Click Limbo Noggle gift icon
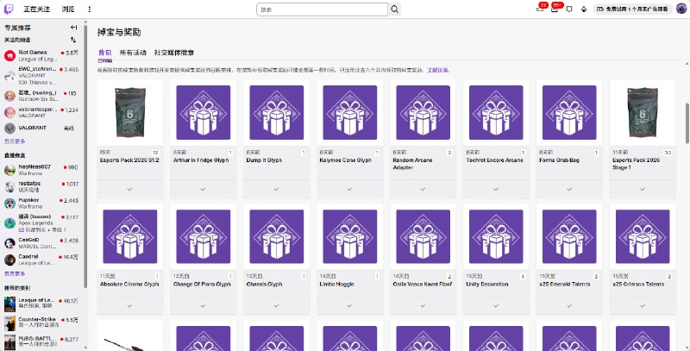 coord(350,236)
